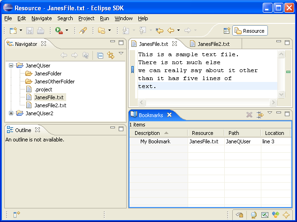
Task: Collapse all items in the Navigator
Action: tap(100, 55)
